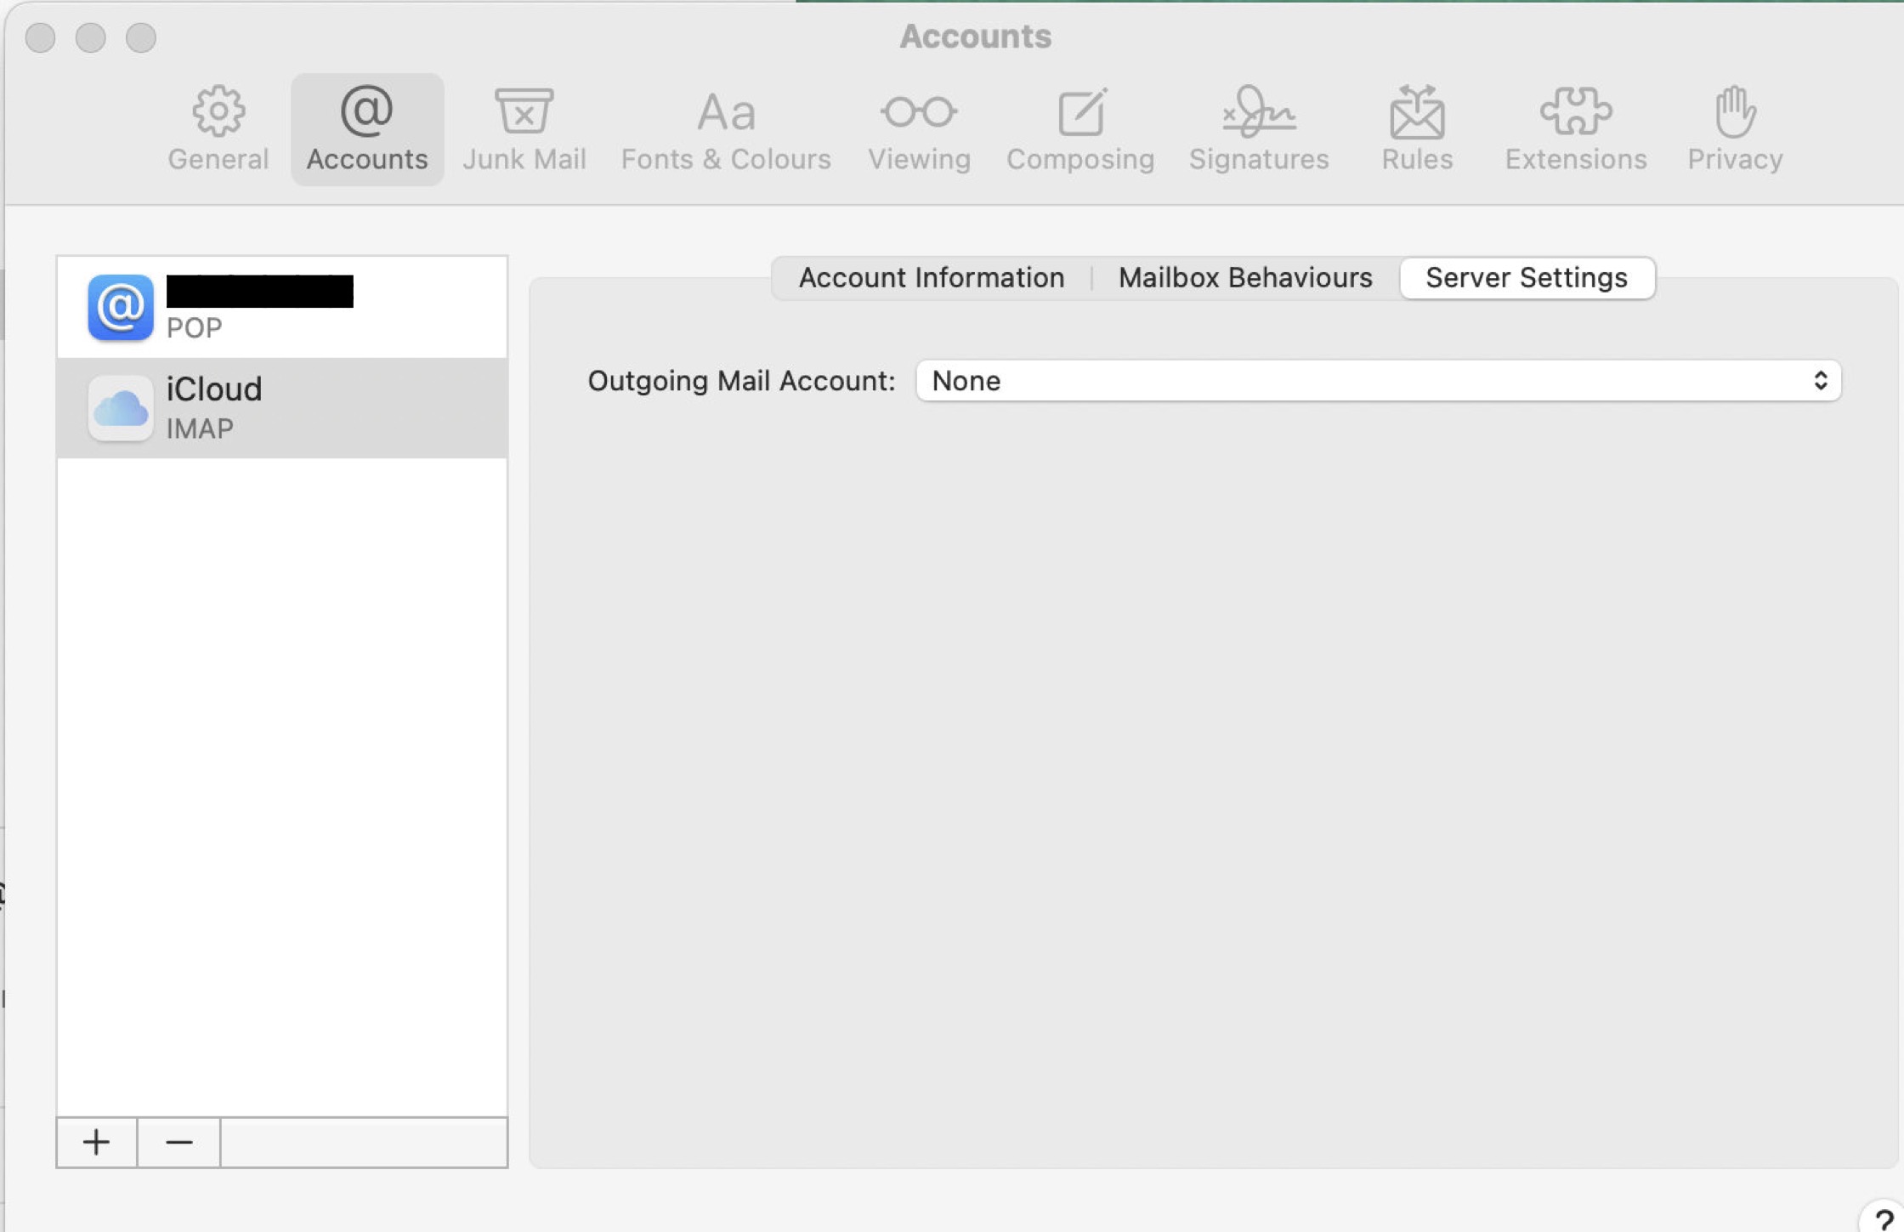Select the iCloud IMAP account
The height and width of the screenshot is (1232, 1904).
(281, 408)
